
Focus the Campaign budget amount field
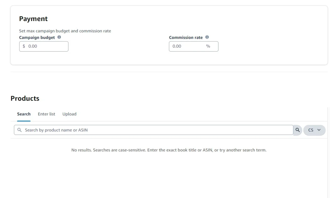click(44, 46)
